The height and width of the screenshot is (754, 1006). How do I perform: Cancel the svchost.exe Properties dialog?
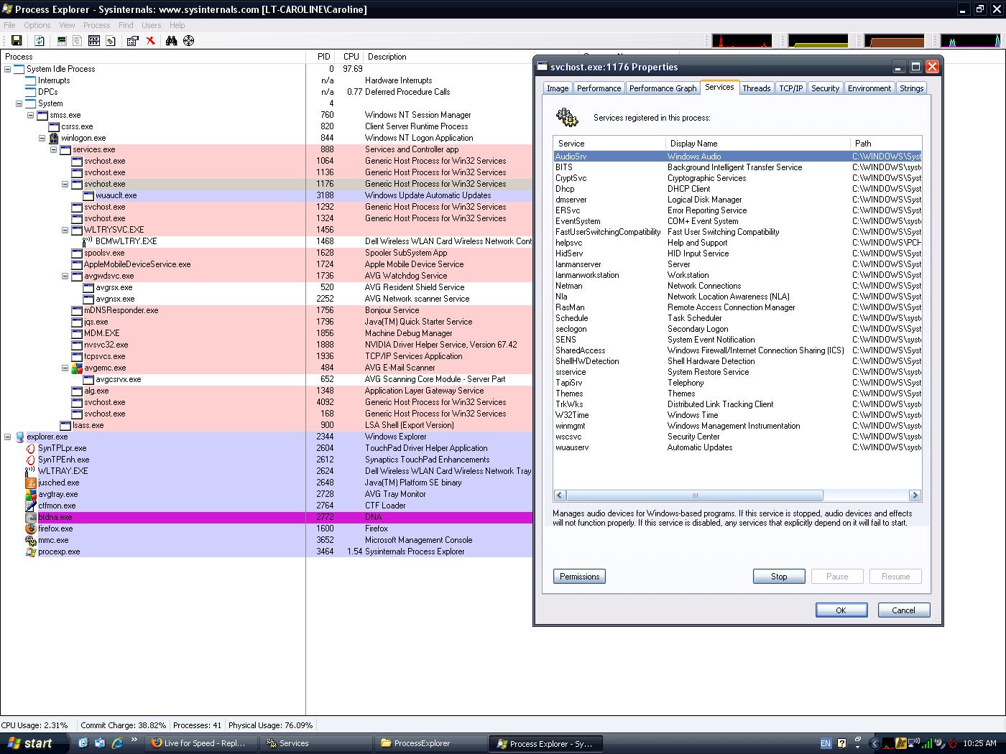click(x=904, y=610)
